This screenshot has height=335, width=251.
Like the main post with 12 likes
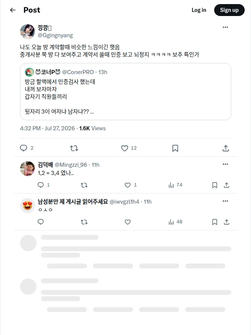click(x=125, y=148)
